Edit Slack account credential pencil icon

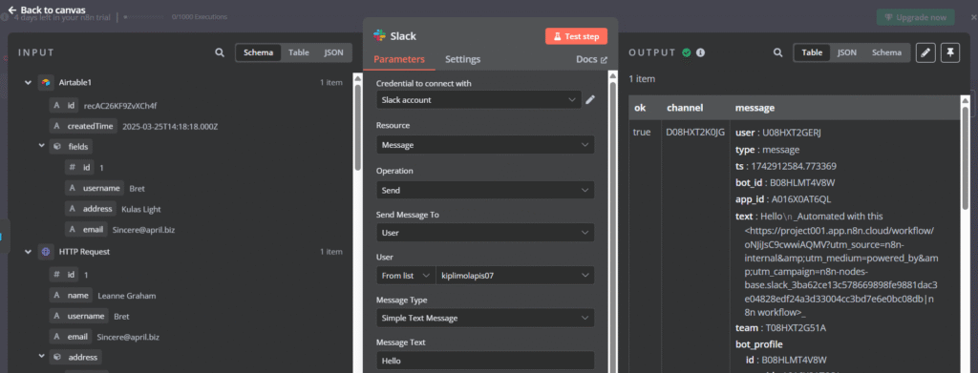click(x=590, y=99)
